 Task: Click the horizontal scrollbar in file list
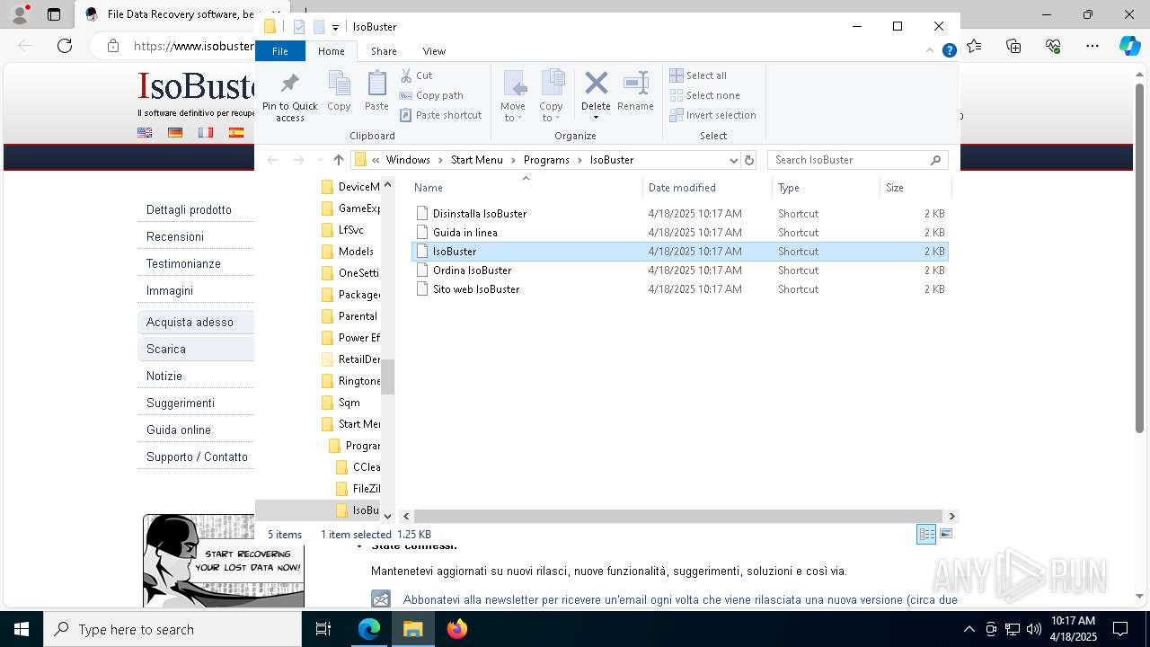pyautogui.click(x=678, y=516)
